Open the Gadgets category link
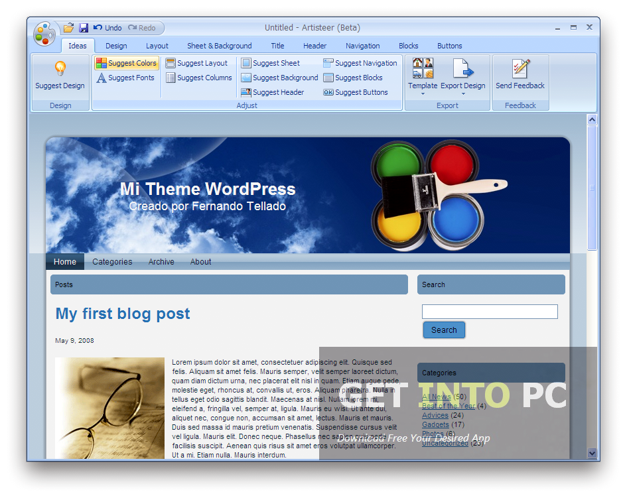This screenshot has width=627, height=498. pyautogui.click(x=435, y=424)
